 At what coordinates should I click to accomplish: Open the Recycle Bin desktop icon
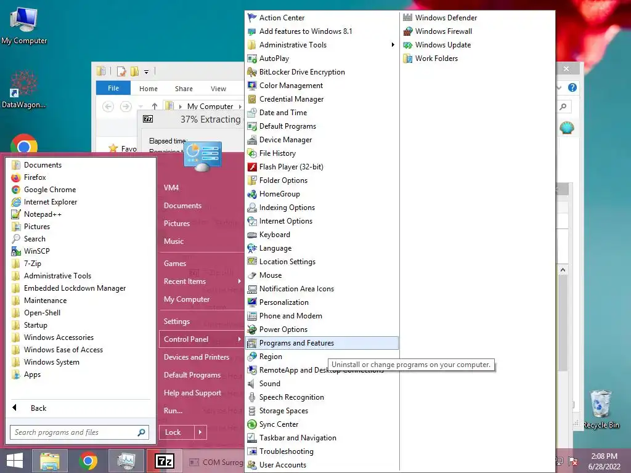click(x=601, y=409)
